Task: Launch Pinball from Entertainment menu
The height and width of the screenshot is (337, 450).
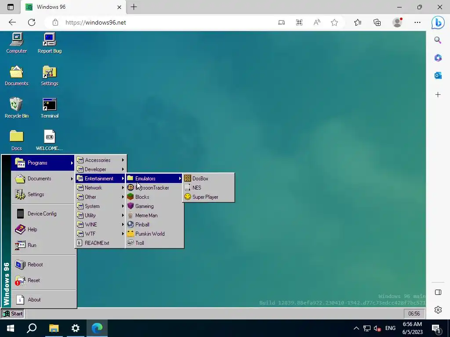Action: (x=154, y=224)
